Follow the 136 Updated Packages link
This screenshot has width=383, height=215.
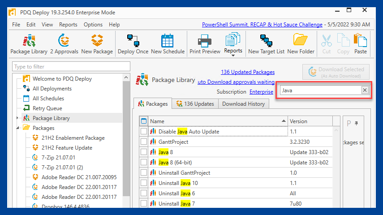[248, 72]
